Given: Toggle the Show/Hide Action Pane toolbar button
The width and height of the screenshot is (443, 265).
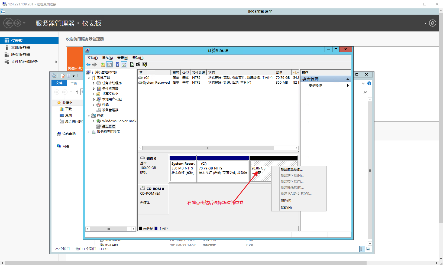Looking at the screenshot, I should (x=124, y=65).
